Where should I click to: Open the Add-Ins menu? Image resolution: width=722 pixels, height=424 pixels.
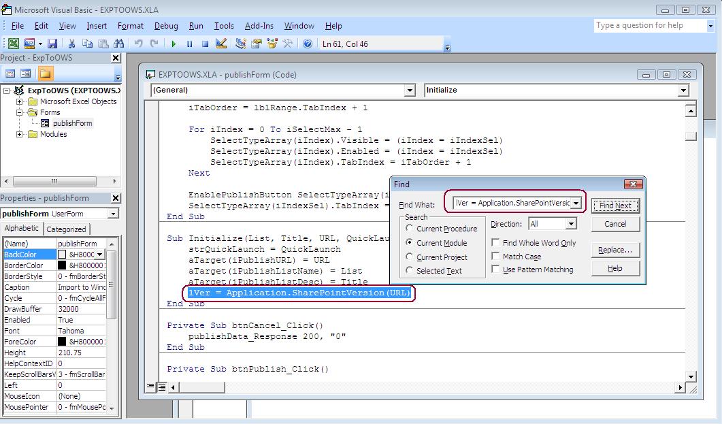[259, 26]
